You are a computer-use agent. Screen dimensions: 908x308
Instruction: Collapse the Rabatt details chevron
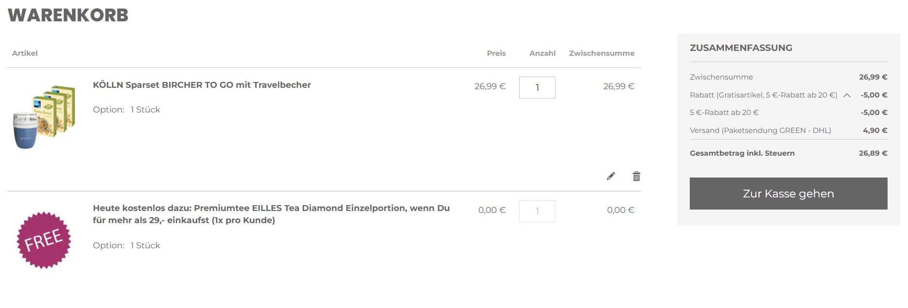[x=847, y=95]
